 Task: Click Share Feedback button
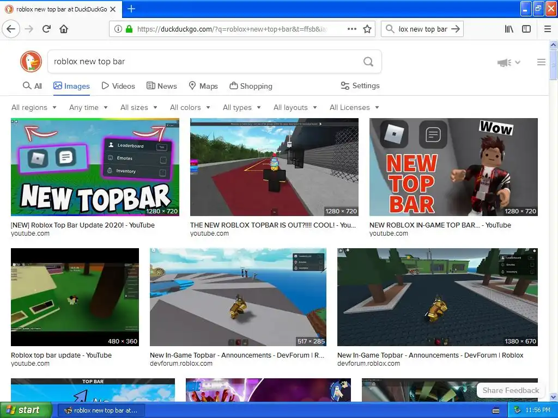511,390
